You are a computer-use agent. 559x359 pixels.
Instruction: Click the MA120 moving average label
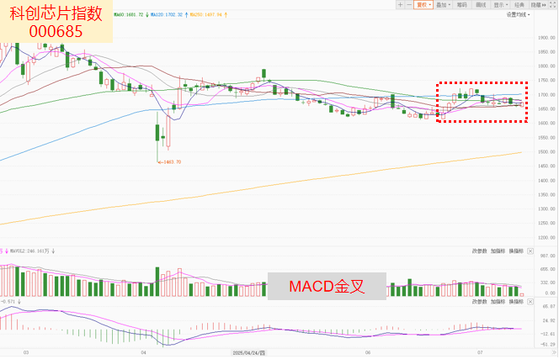[x=167, y=14]
